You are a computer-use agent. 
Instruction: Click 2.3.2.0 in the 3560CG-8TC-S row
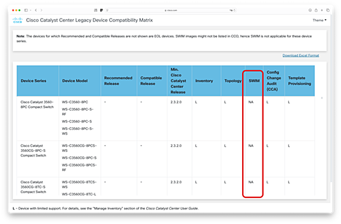coord(176,182)
